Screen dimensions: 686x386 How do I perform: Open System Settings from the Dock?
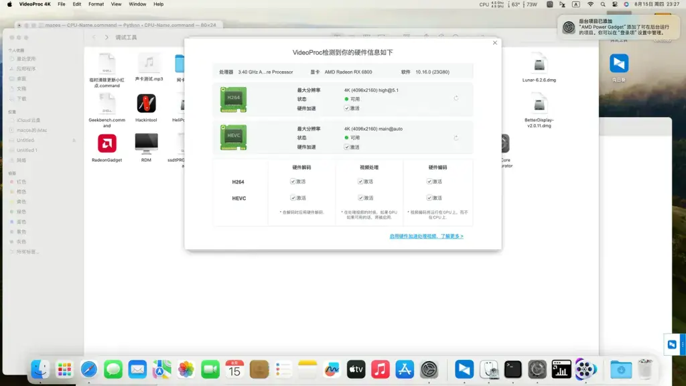pyautogui.click(x=429, y=369)
